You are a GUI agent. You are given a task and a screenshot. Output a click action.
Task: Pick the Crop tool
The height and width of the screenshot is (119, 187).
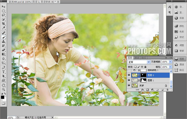pos(4,24)
